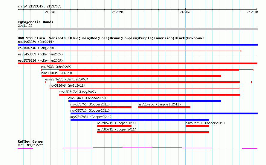
Task: Click the esv2579624 (McKernan2009) label
Action: coord(40,60)
